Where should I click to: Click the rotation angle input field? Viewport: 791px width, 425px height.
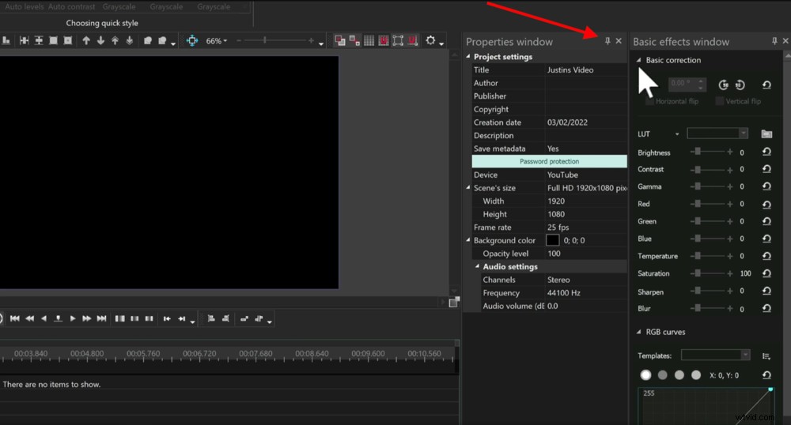click(686, 84)
